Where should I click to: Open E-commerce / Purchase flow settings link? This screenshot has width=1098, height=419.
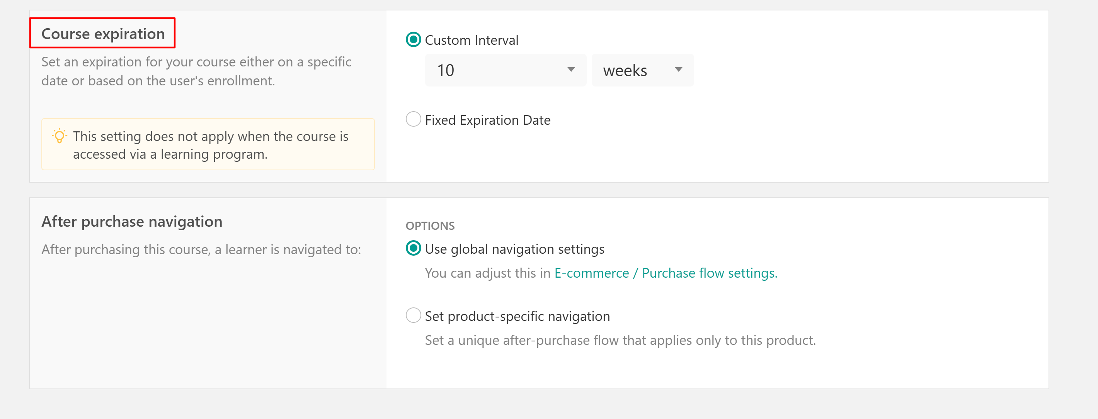pos(666,273)
